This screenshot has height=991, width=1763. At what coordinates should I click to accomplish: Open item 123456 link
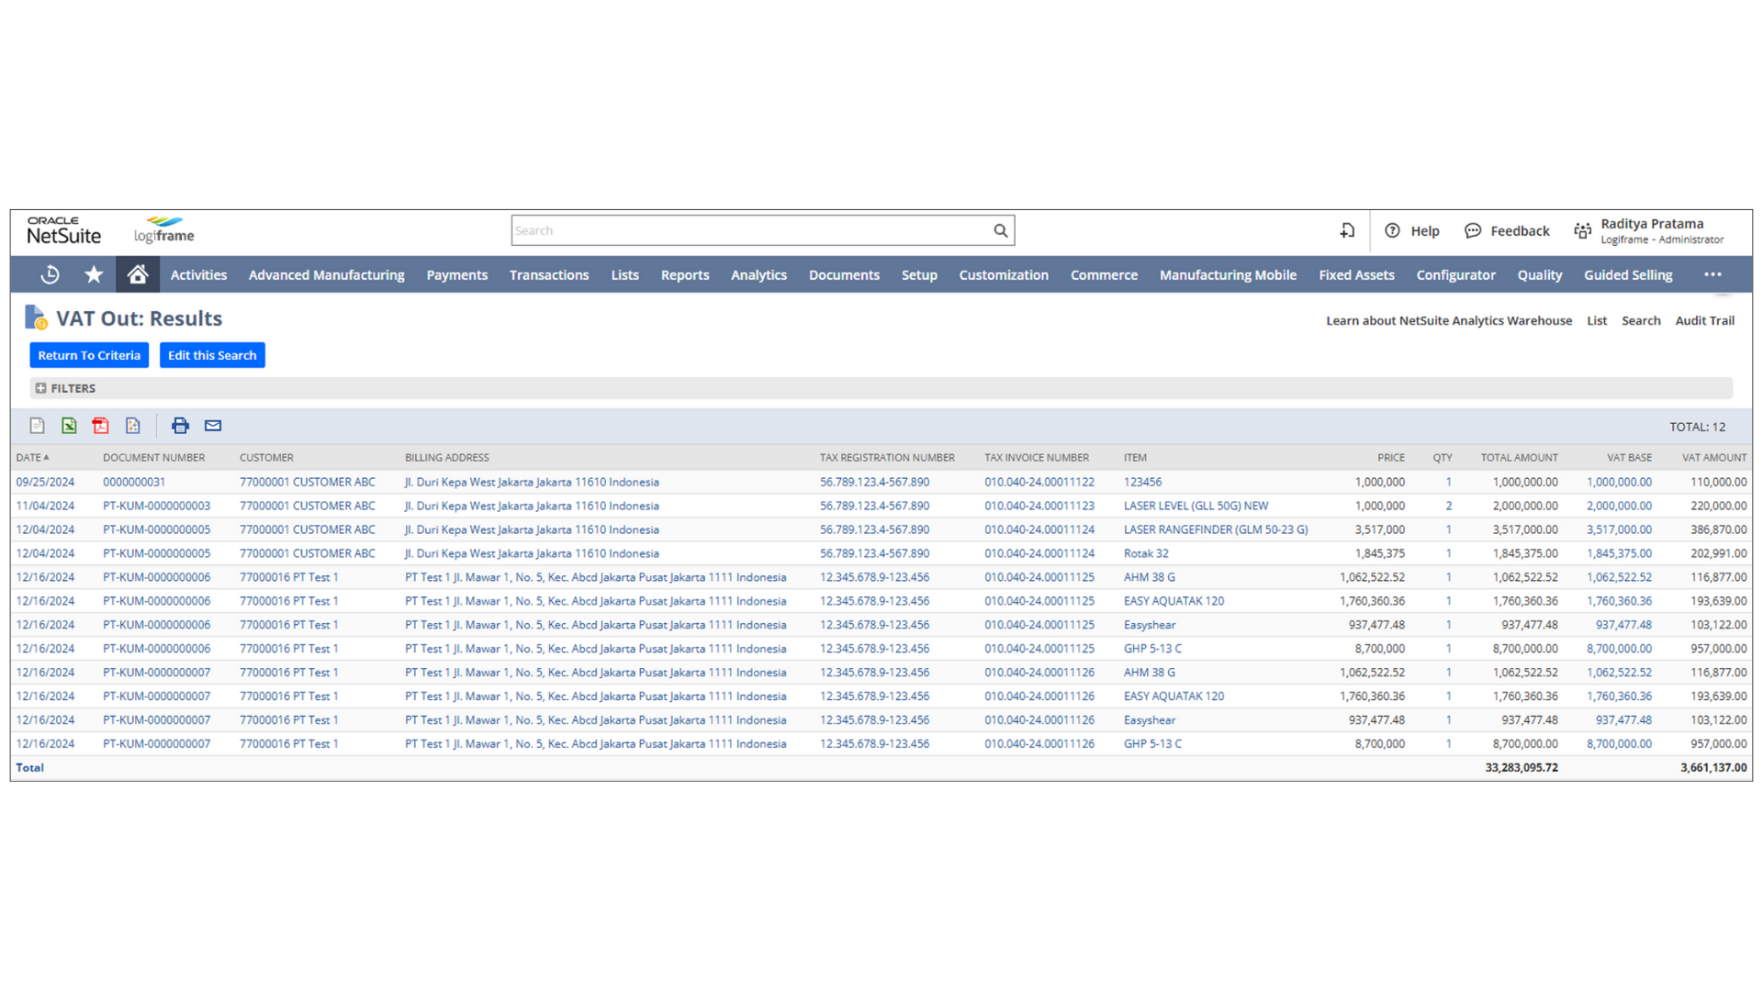(1142, 482)
